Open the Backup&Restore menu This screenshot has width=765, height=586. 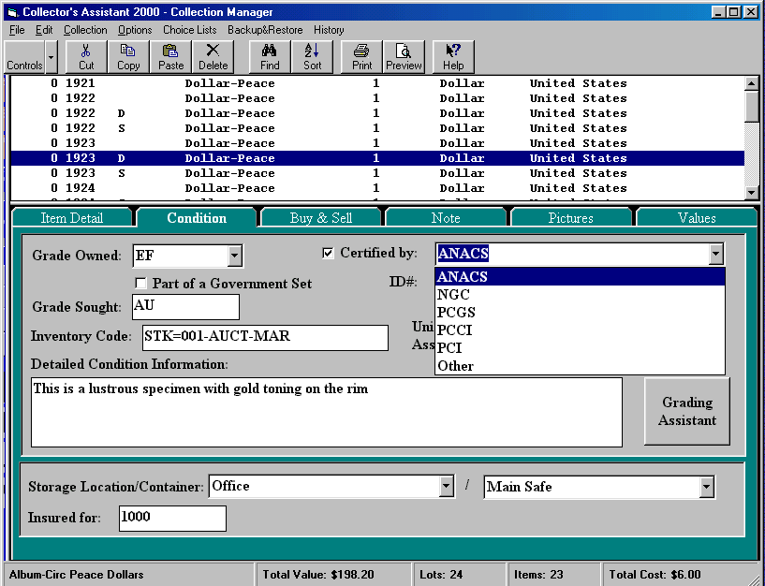(265, 30)
